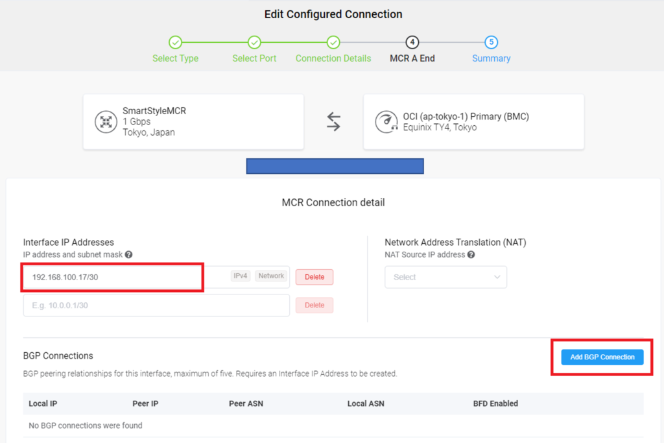Click the empty E.g. 10.0.0.1/30 address field
The height and width of the screenshot is (443, 664).
(x=156, y=305)
